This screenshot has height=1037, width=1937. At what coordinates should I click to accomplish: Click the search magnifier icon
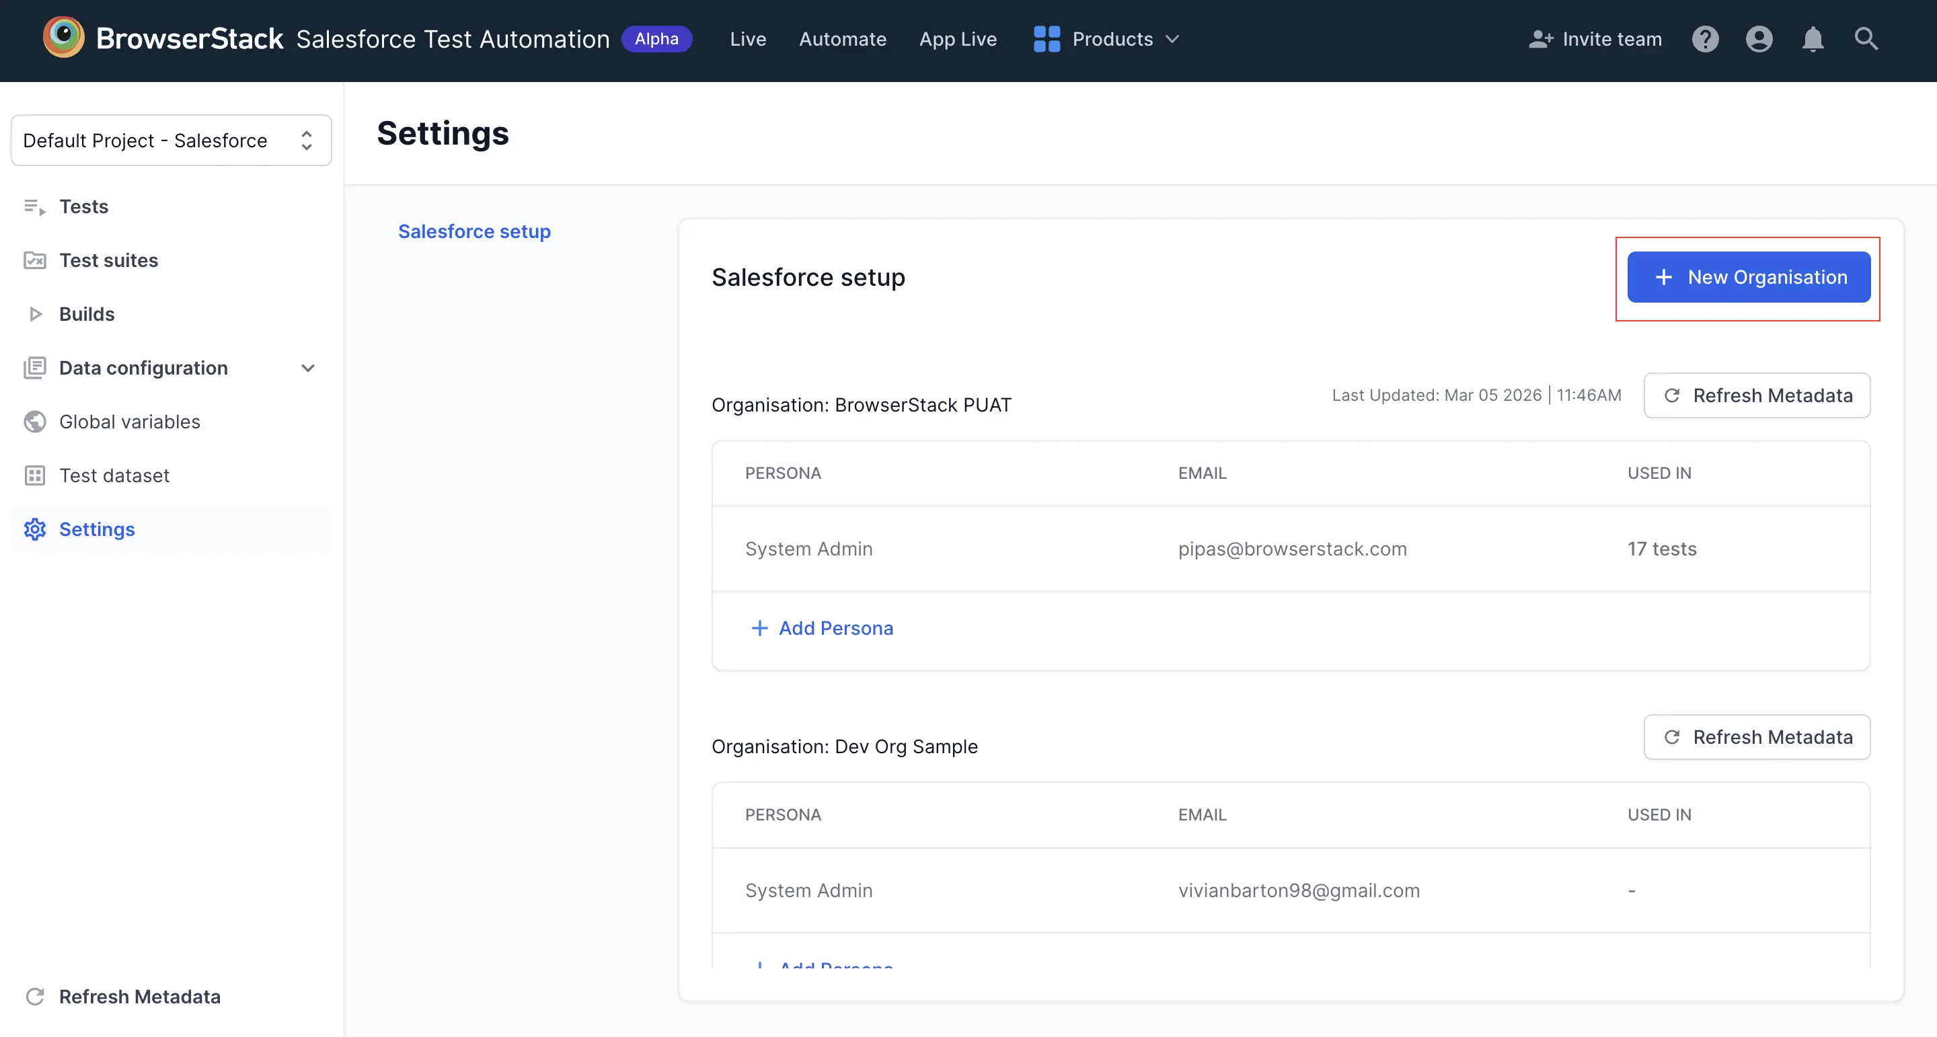[1866, 39]
